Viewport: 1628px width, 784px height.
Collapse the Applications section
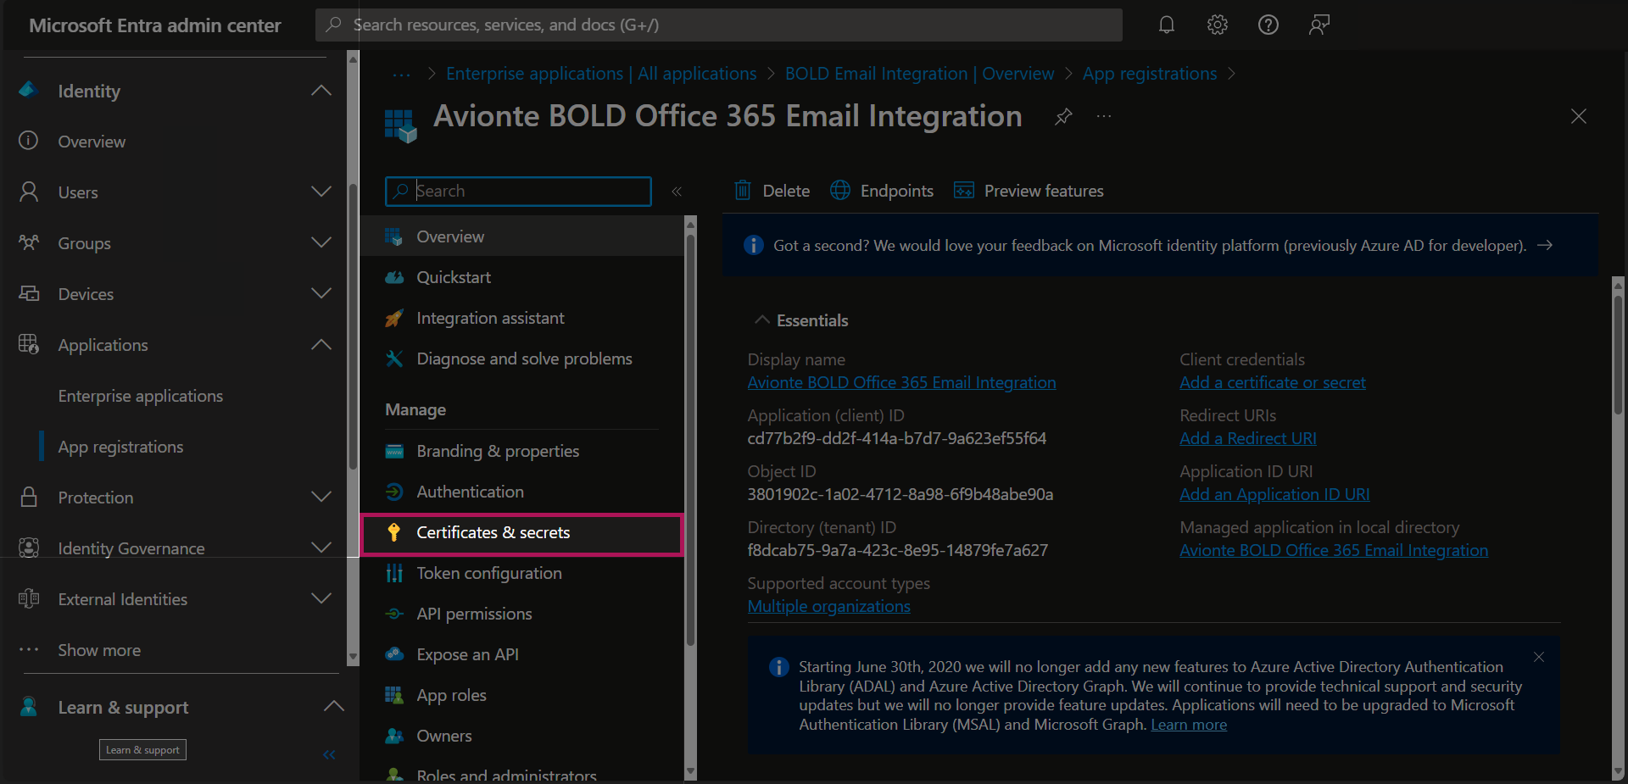click(x=321, y=344)
